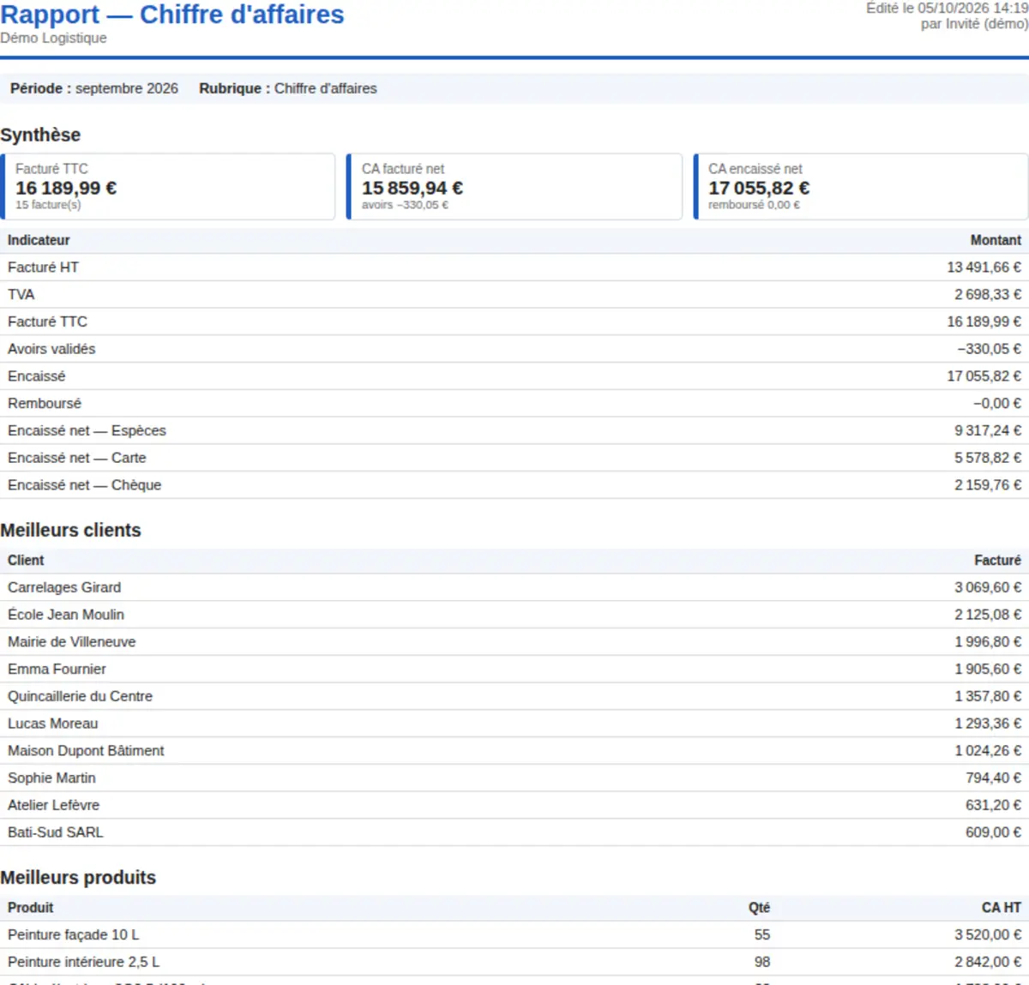Click the 2 698,33 € TVA amount

coord(988,295)
